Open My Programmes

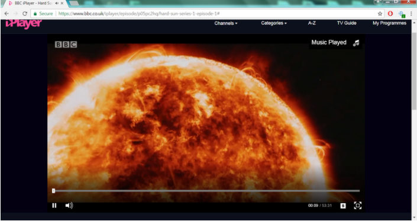pos(389,23)
